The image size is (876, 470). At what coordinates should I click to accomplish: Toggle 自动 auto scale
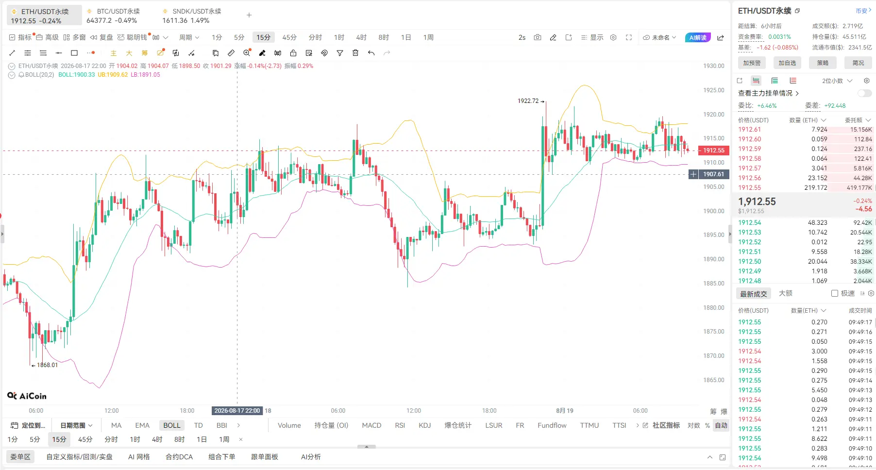(721, 425)
